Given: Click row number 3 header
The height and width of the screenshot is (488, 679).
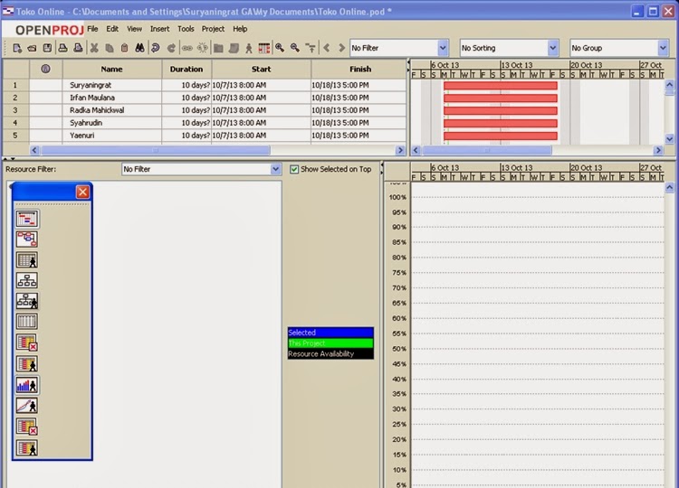Looking at the screenshot, I should (x=15, y=110).
